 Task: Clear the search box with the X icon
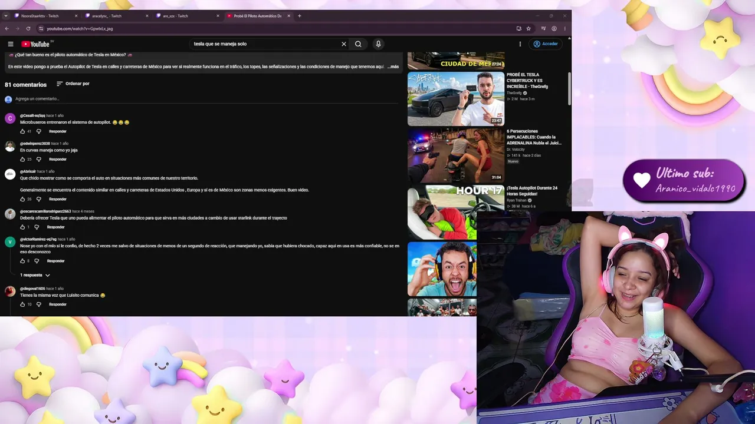[x=344, y=44]
